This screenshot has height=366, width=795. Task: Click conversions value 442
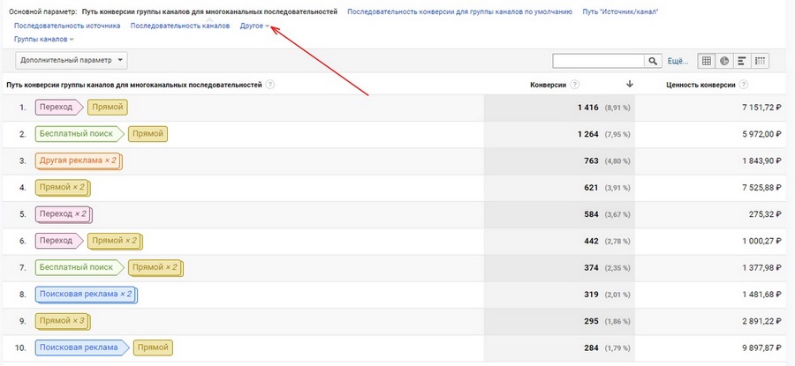592,242
